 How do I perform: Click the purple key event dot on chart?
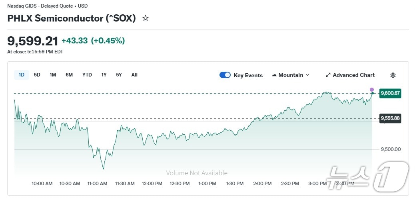(372, 90)
